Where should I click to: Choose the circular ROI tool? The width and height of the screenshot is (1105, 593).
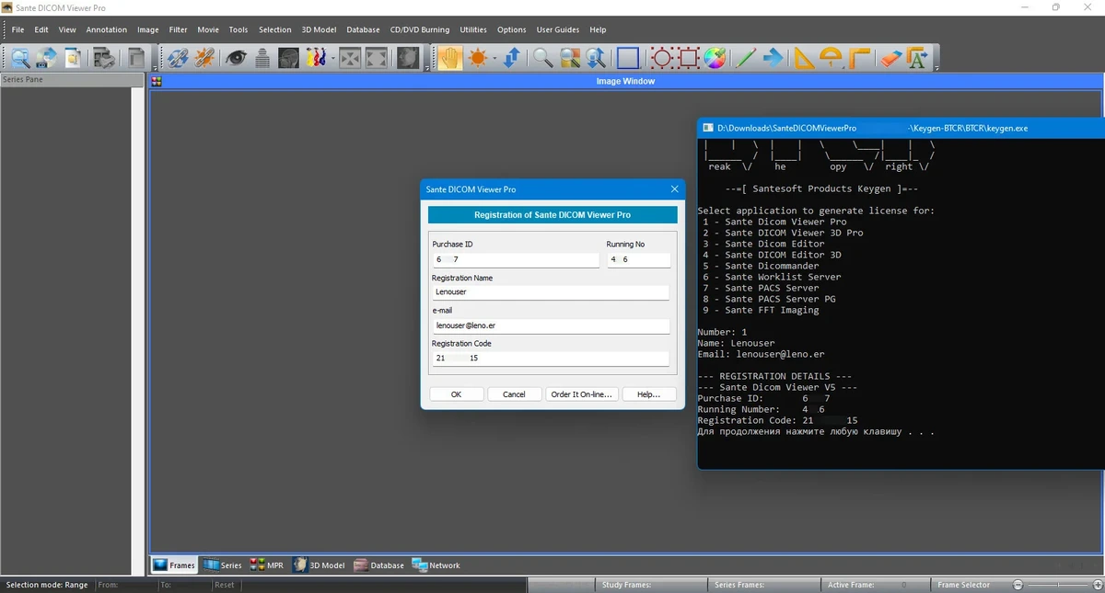pyautogui.click(x=662, y=58)
